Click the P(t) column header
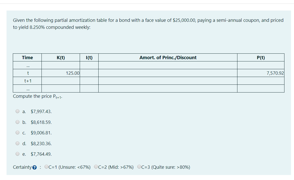This screenshot has height=180, width=294. (x=261, y=57)
